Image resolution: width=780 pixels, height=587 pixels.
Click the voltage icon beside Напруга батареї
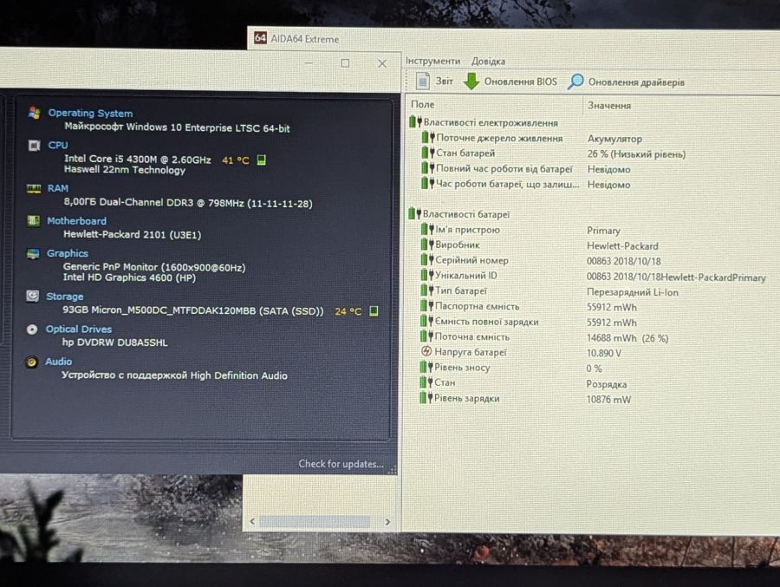(426, 351)
